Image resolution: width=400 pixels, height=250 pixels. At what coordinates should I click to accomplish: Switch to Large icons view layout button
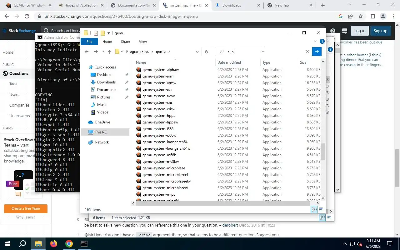click(321, 210)
